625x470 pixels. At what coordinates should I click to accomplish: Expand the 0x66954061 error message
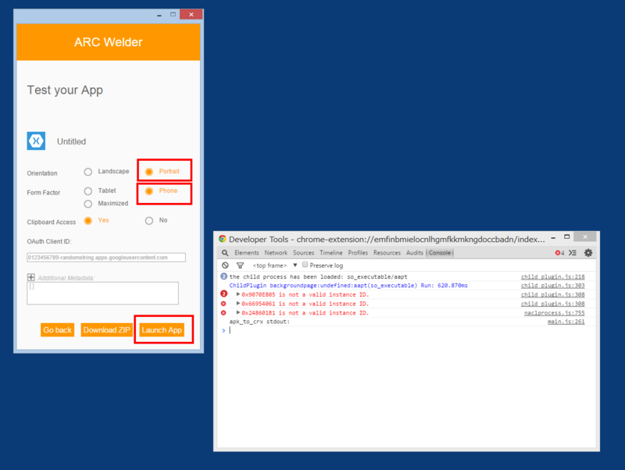238,304
